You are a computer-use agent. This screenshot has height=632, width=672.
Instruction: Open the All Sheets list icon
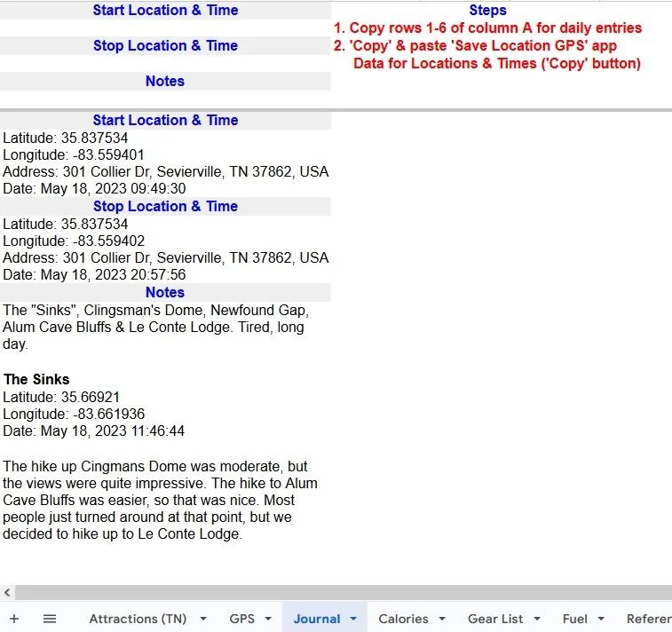(50, 619)
